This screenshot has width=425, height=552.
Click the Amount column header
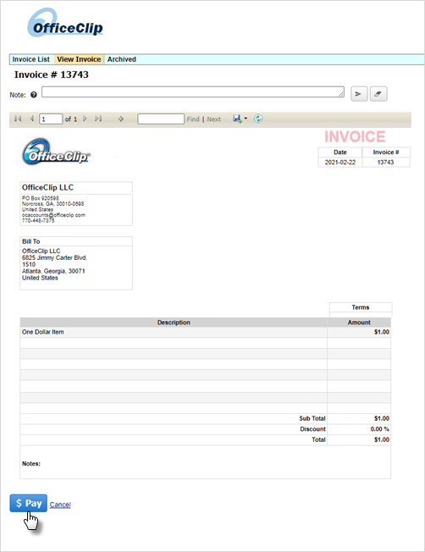[359, 323]
